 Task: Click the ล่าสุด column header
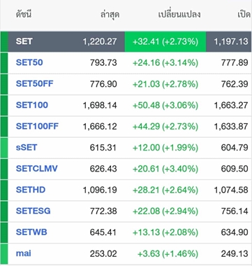(x=110, y=15)
